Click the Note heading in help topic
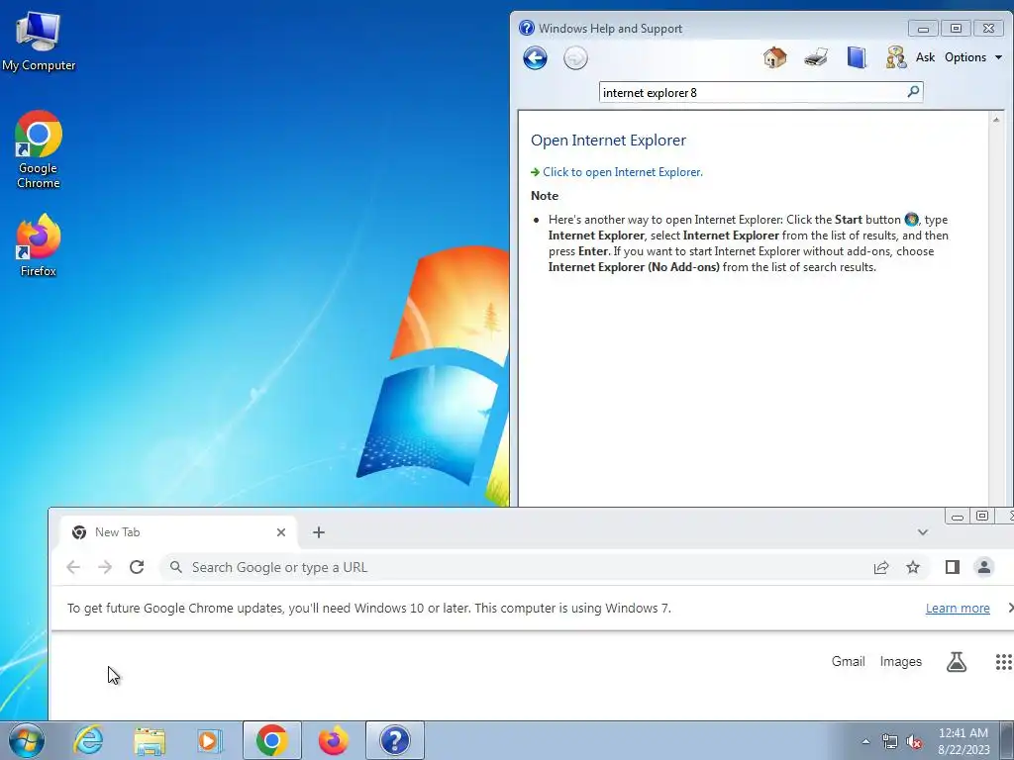 pyautogui.click(x=545, y=196)
